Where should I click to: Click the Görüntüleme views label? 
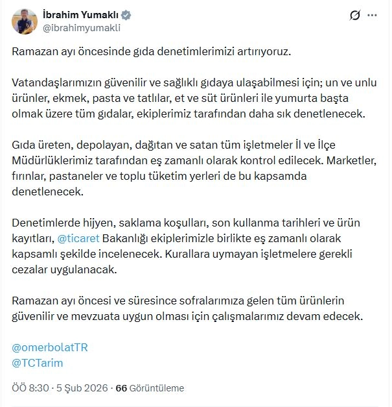coord(156,388)
